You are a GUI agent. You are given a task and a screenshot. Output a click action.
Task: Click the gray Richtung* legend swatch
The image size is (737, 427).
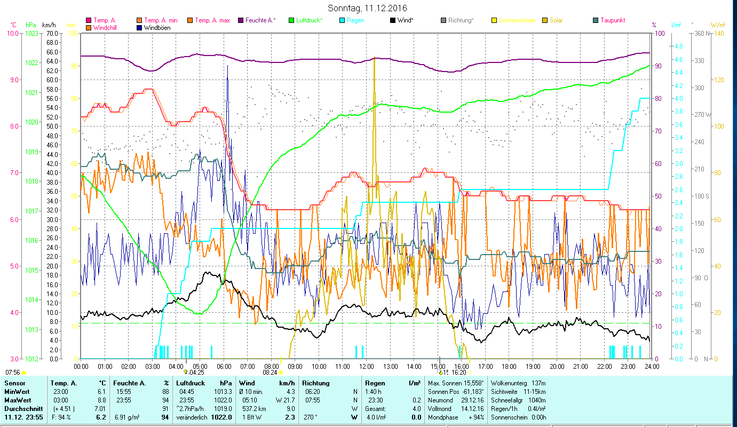tap(443, 21)
